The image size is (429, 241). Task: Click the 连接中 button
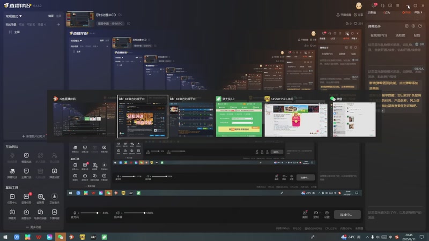coord(347,215)
